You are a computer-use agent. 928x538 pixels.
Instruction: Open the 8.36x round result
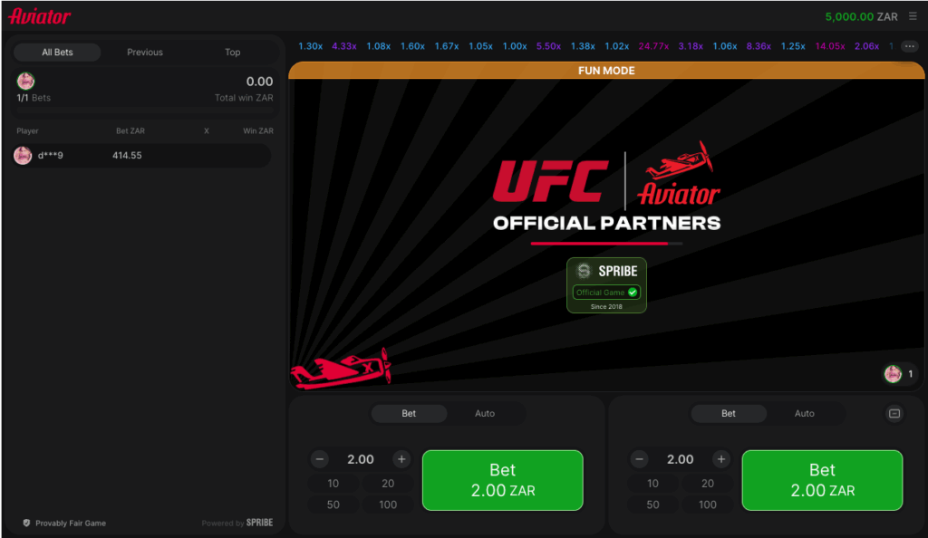click(759, 46)
